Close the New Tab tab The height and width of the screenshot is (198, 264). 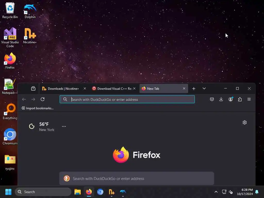point(184,89)
